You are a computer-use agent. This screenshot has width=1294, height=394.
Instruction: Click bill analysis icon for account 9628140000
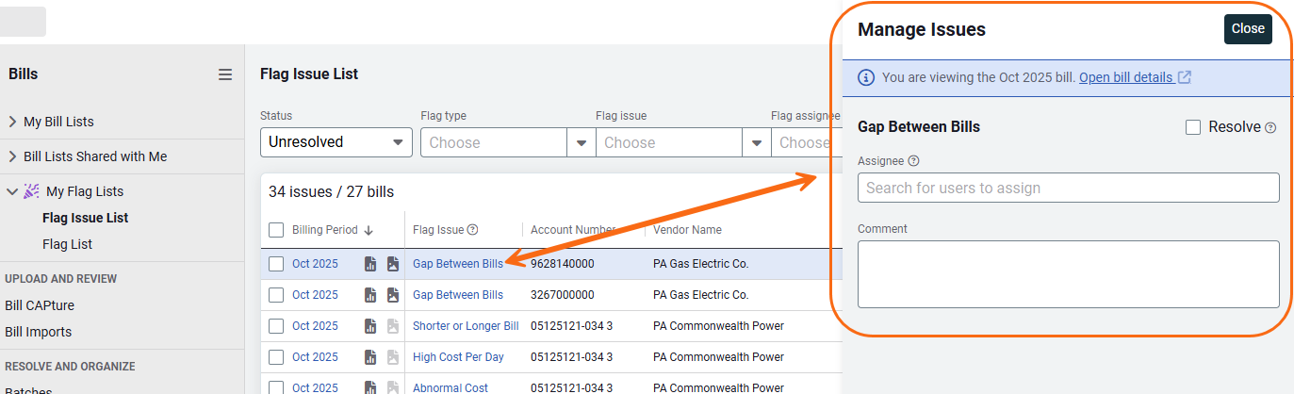pos(371,264)
